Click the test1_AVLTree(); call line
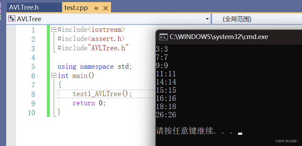Viewport: 302px width, 146px height. [102, 94]
